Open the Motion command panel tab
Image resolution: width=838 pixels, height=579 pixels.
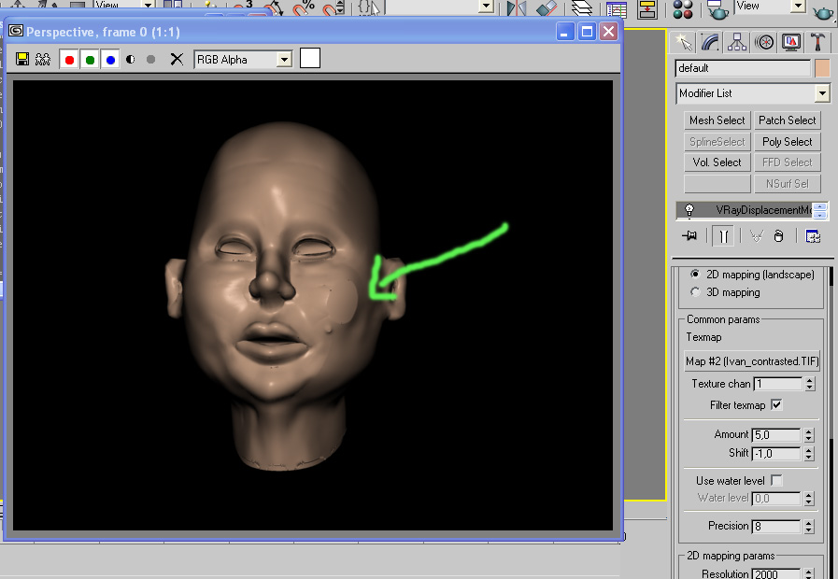[x=764, y=42]
